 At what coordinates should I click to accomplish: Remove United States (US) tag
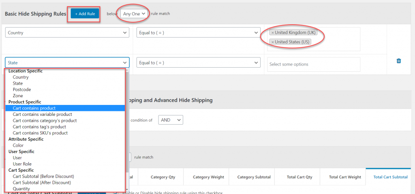(272, 42)
